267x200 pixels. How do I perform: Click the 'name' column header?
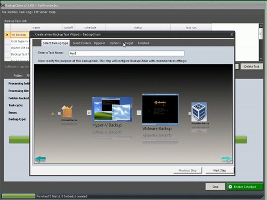36,27
